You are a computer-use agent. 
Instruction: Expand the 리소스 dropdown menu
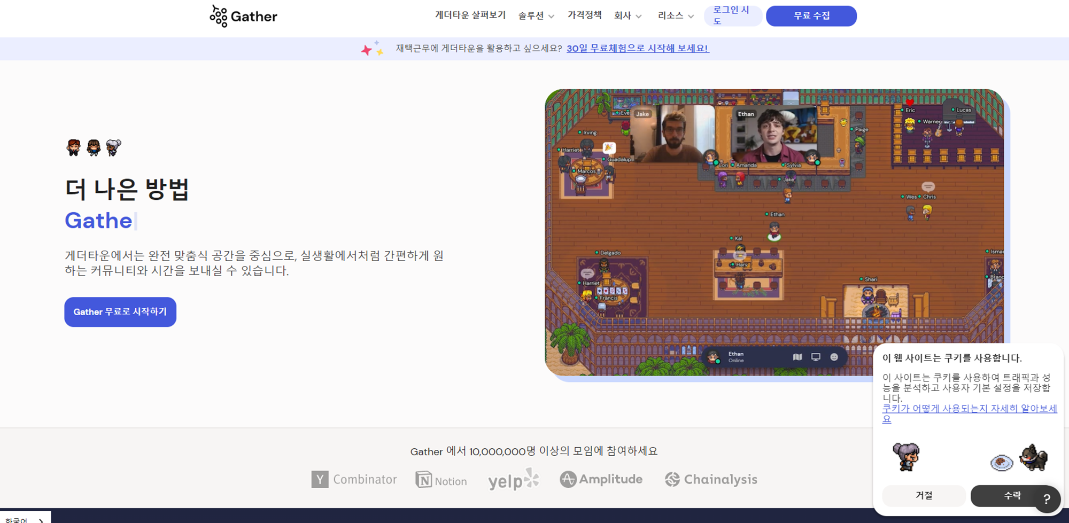[x=676, y=16]
